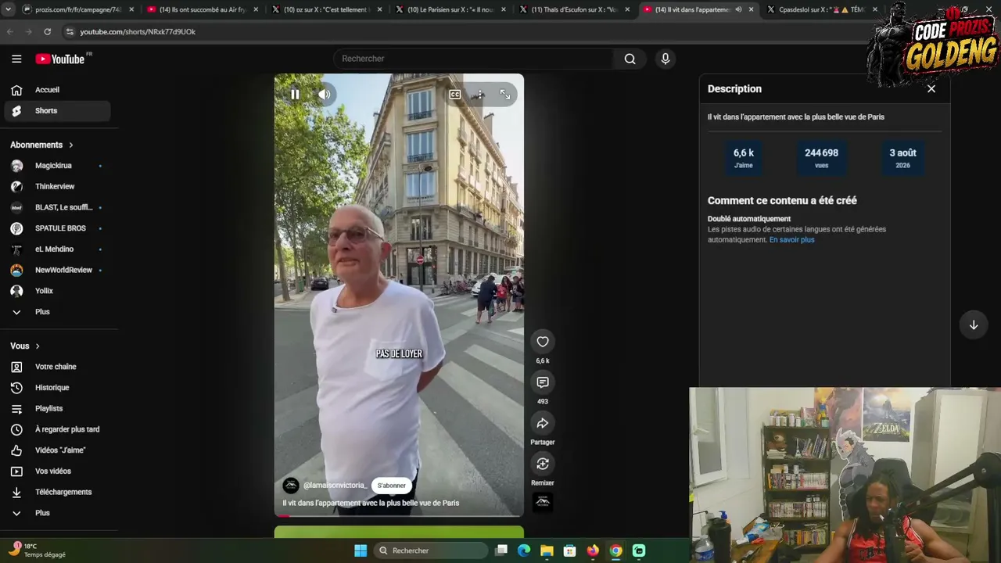Close the Description panel

click(931, 89)
